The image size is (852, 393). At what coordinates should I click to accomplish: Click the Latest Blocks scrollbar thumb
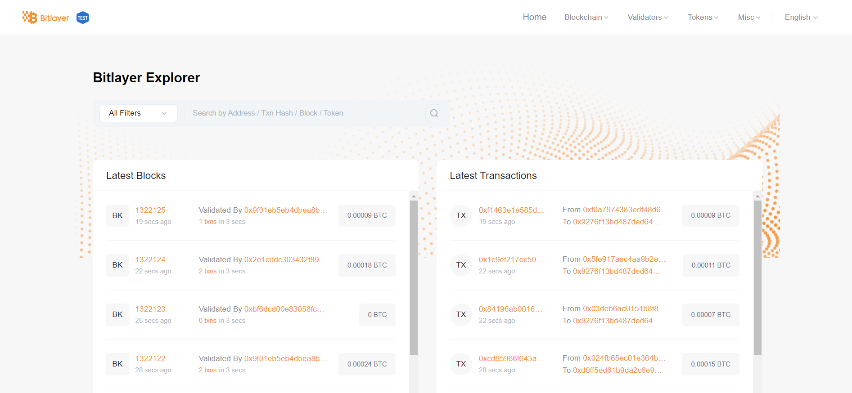(x=414, y=277)
